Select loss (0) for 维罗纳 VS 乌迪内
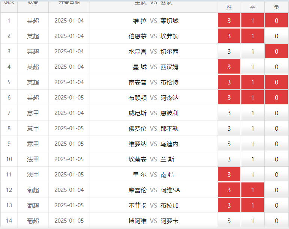 (x=276, y=144)
